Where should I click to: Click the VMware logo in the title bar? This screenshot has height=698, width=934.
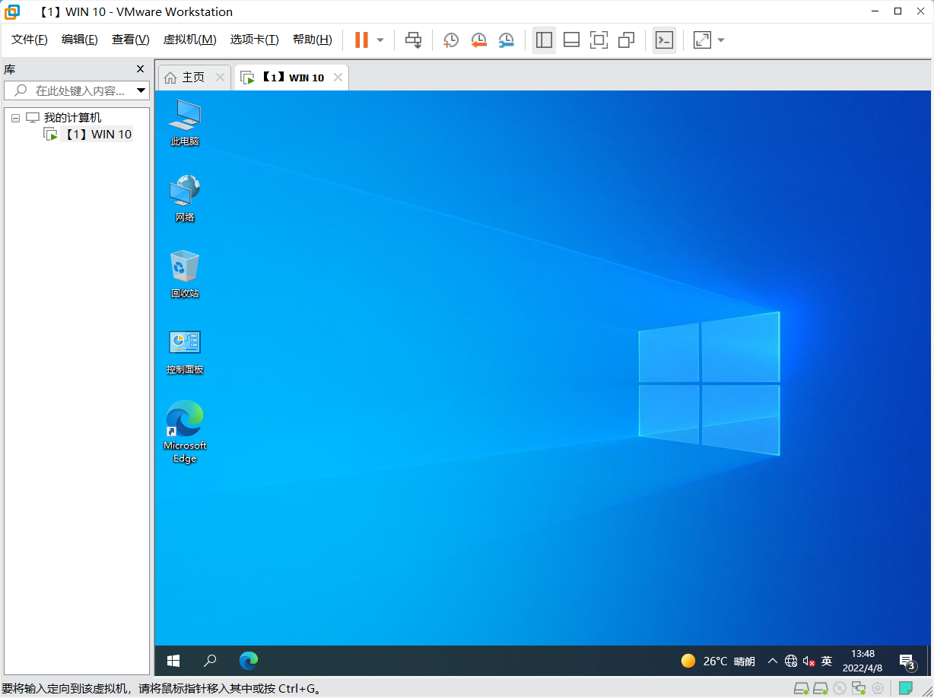12,12
